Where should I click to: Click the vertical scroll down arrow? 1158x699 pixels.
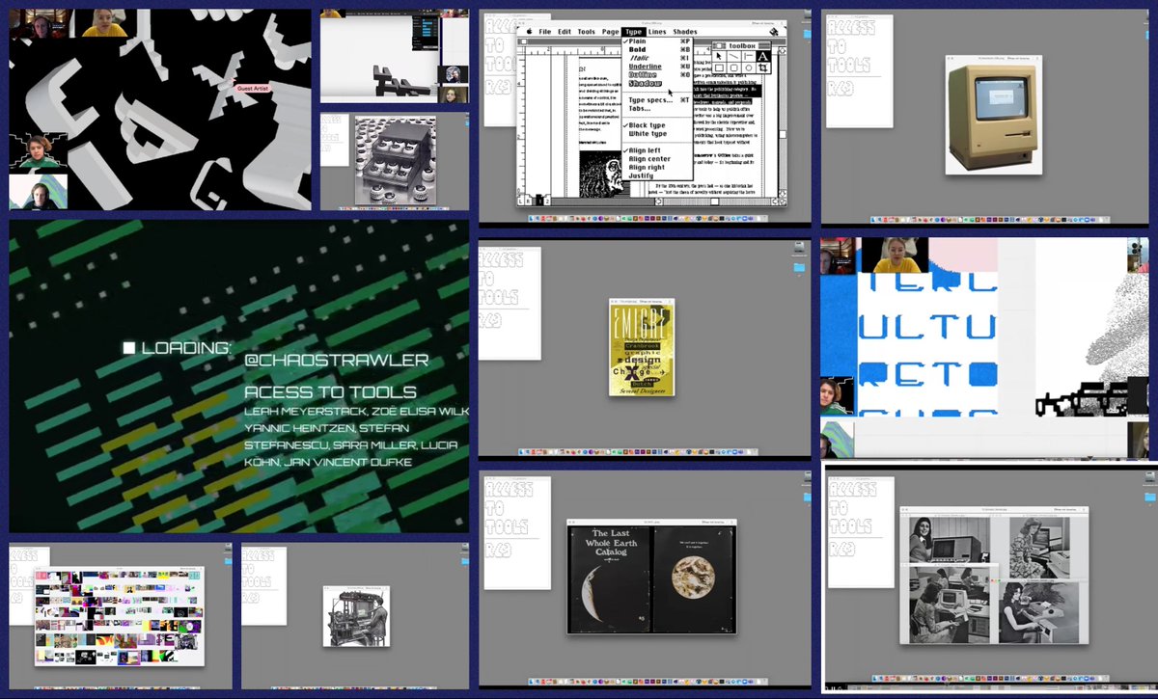click(x=783, y=194)
